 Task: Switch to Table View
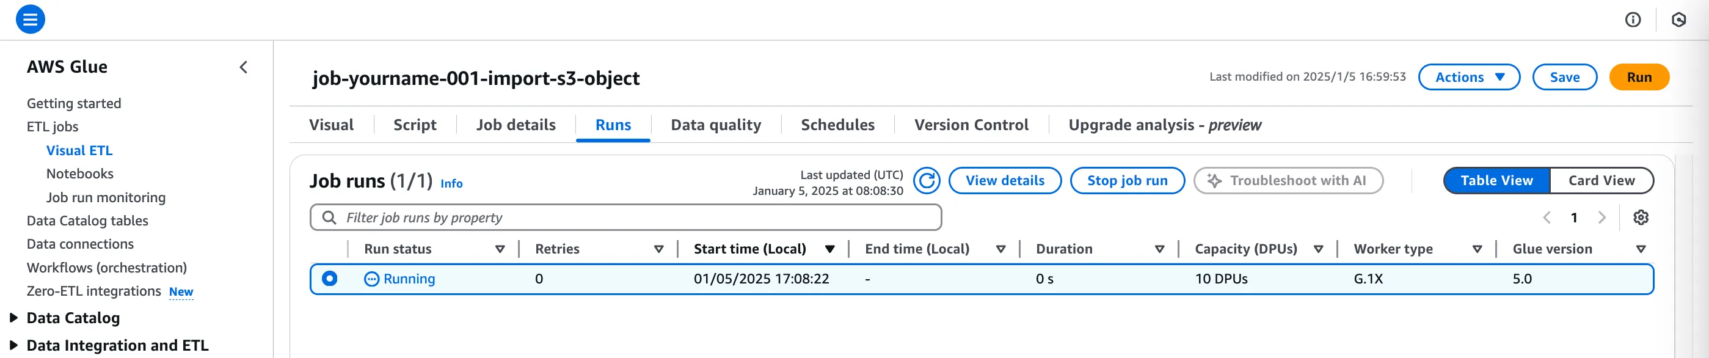tap(1496, 180)
